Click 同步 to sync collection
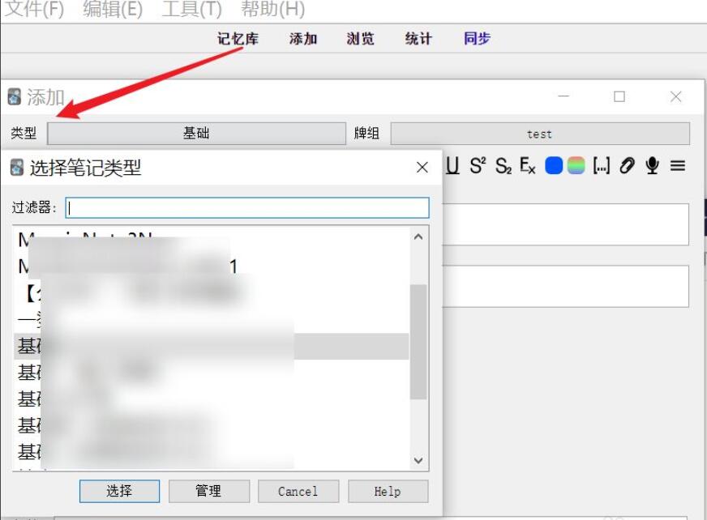Image resolution: width=707 pixels, height=520 pixels. coord(477,39)
